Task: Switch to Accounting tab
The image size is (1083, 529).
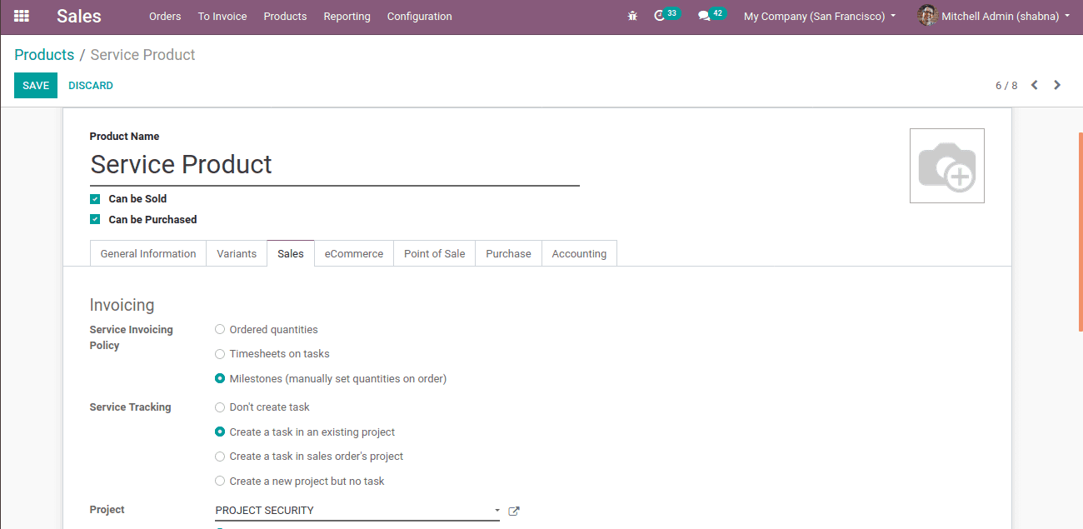Action: [579, 253]
